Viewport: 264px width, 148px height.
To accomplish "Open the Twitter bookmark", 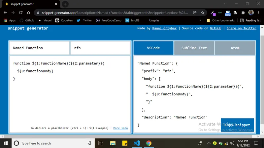I will [x=84, y=20].
